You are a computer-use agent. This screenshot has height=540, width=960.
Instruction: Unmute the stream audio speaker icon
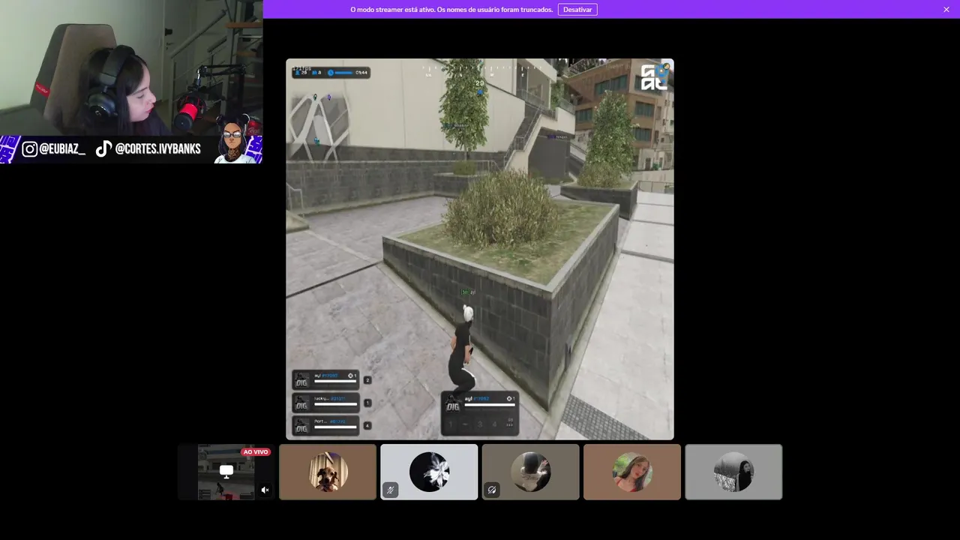coord(265,490)
